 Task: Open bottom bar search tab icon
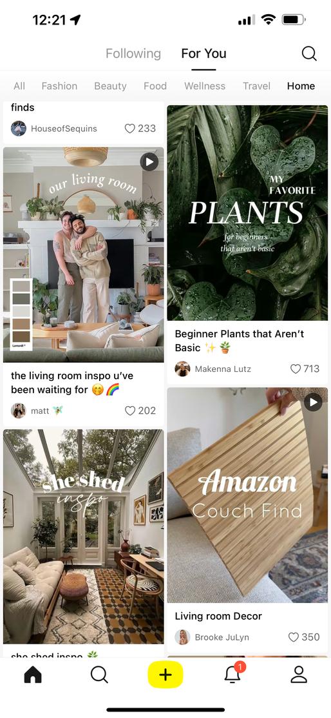[99, 675]
